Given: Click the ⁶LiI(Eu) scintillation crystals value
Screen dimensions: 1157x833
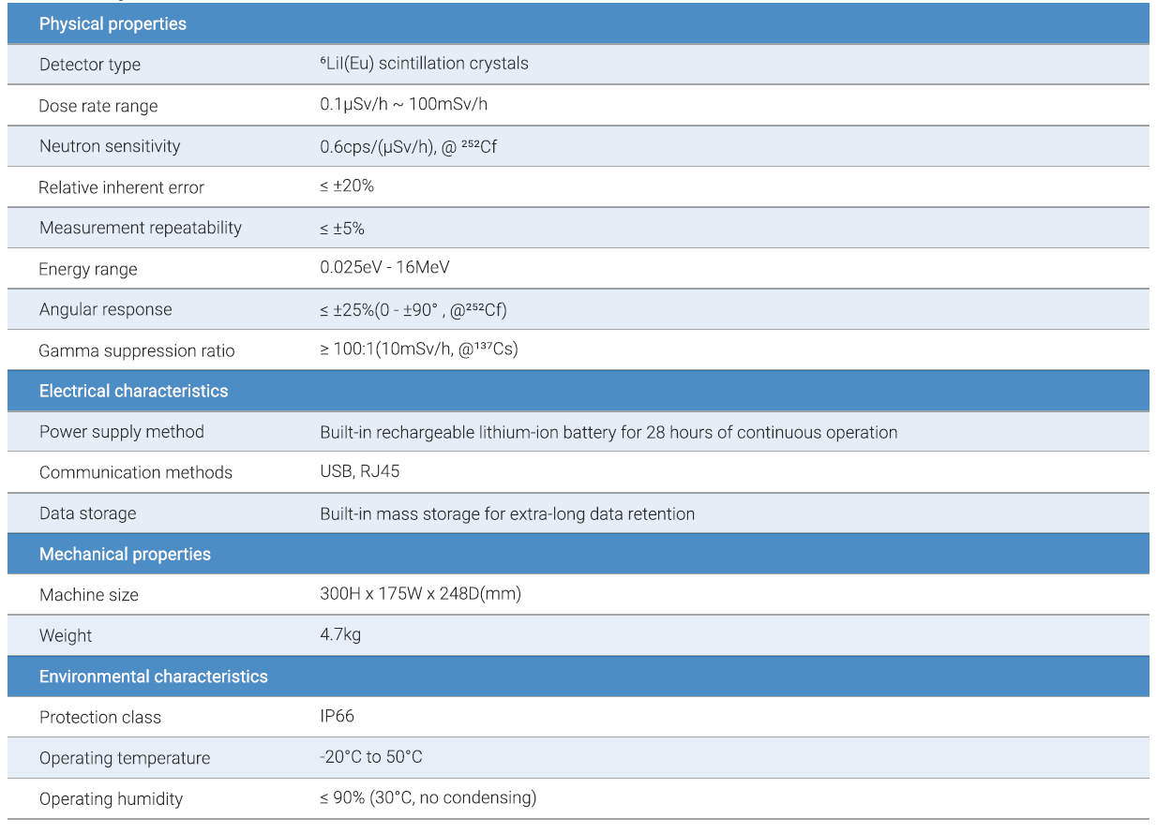Looking at the screenshot, I should click(x=424, y=64).
